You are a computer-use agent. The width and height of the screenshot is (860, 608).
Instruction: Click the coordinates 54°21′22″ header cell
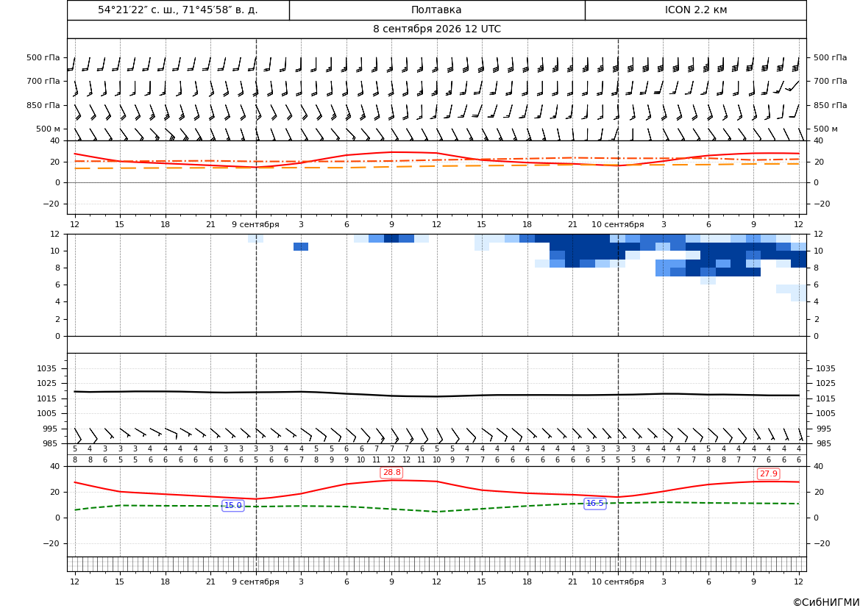click(x=178, y=10)
